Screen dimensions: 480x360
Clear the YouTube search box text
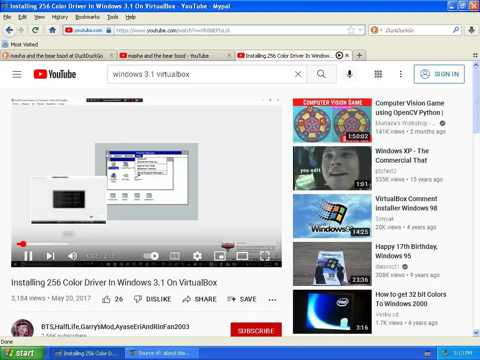click(298, 74)
